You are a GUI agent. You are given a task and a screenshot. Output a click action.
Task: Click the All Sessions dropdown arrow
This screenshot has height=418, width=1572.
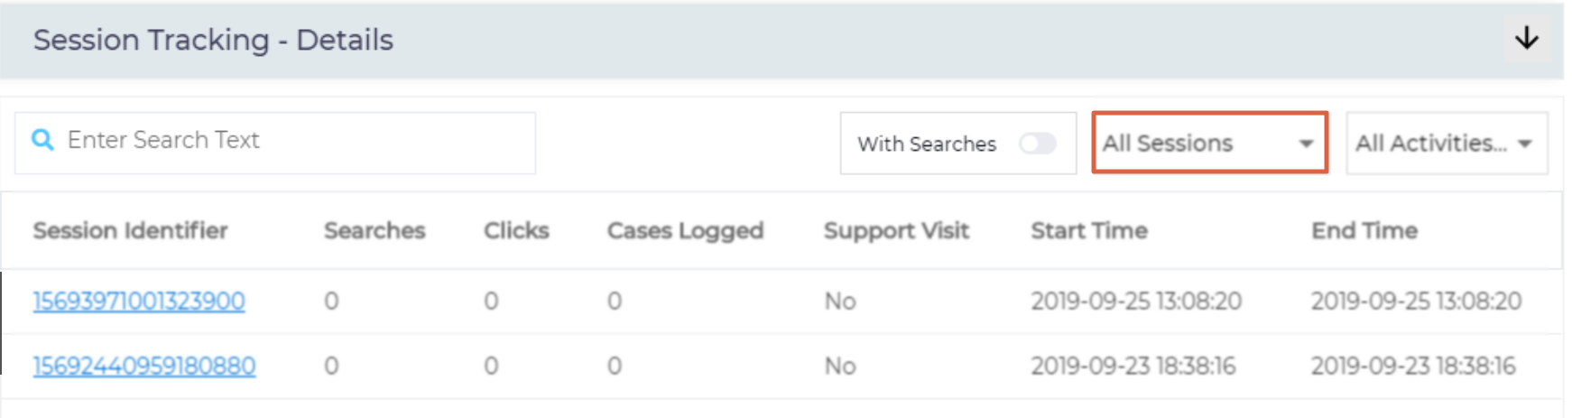pos(1305,144)
